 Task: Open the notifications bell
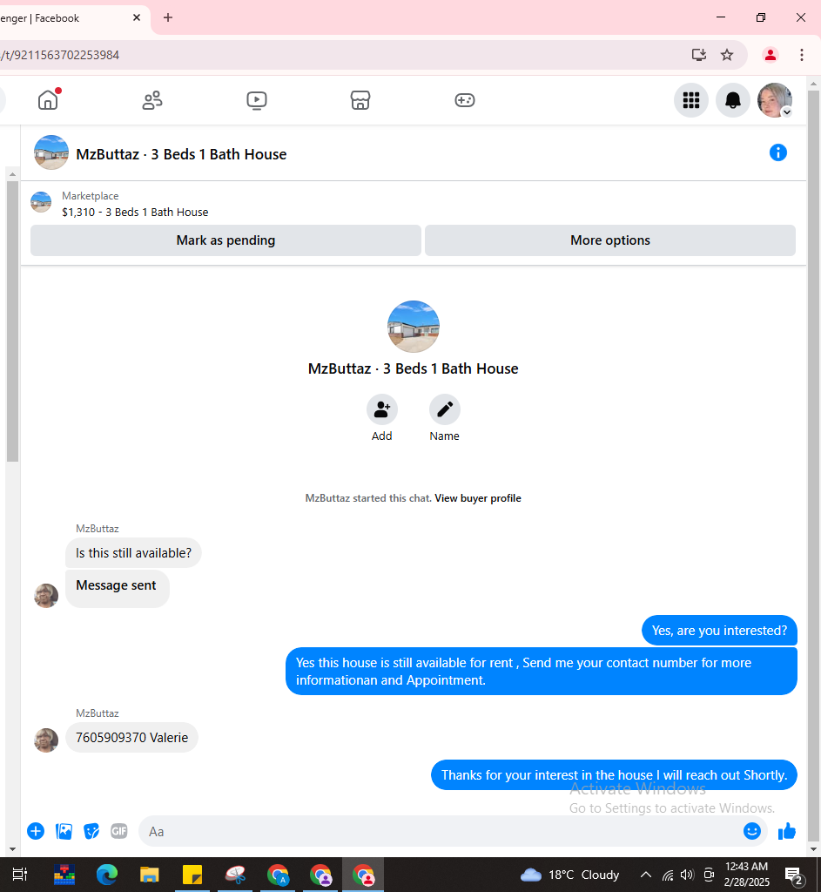733,100
